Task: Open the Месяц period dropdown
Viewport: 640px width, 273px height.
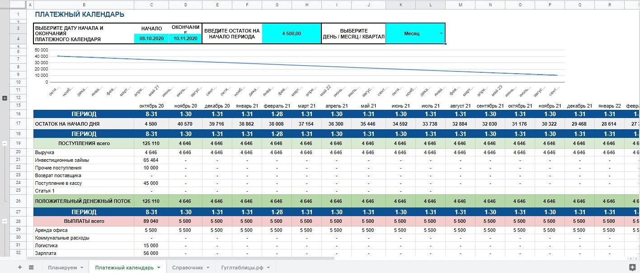Action: 441,34
